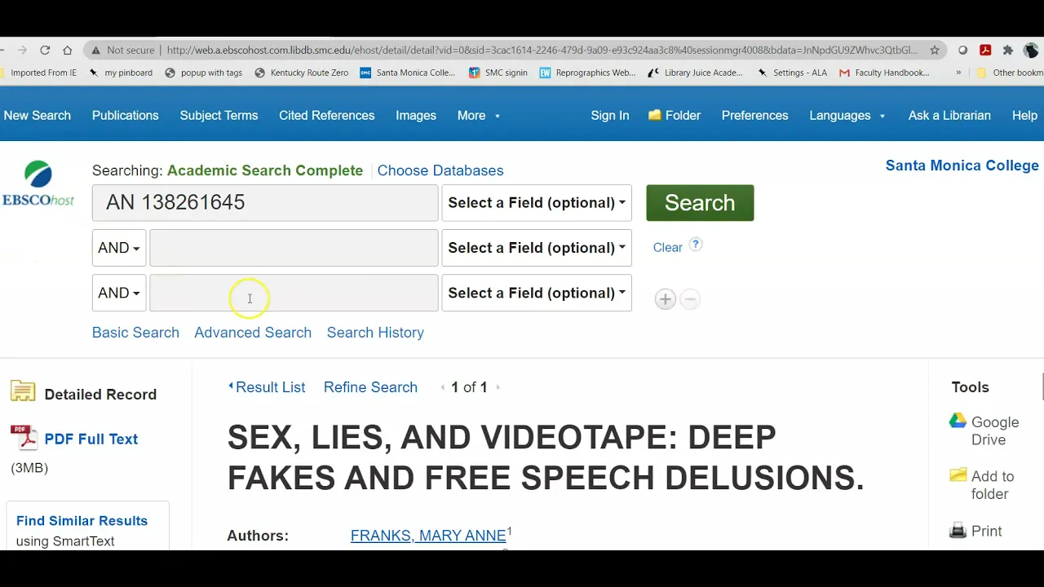This screenshot has width=1044, height=587.
Task: Open the Preferences link
Action: (755, 116)
